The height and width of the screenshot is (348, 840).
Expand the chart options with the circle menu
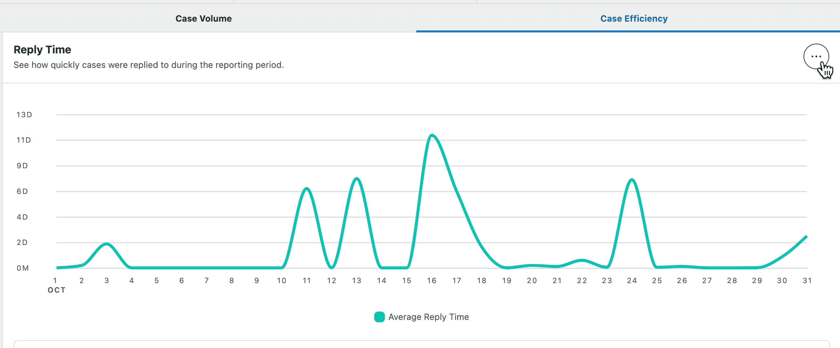click(817, 57)
